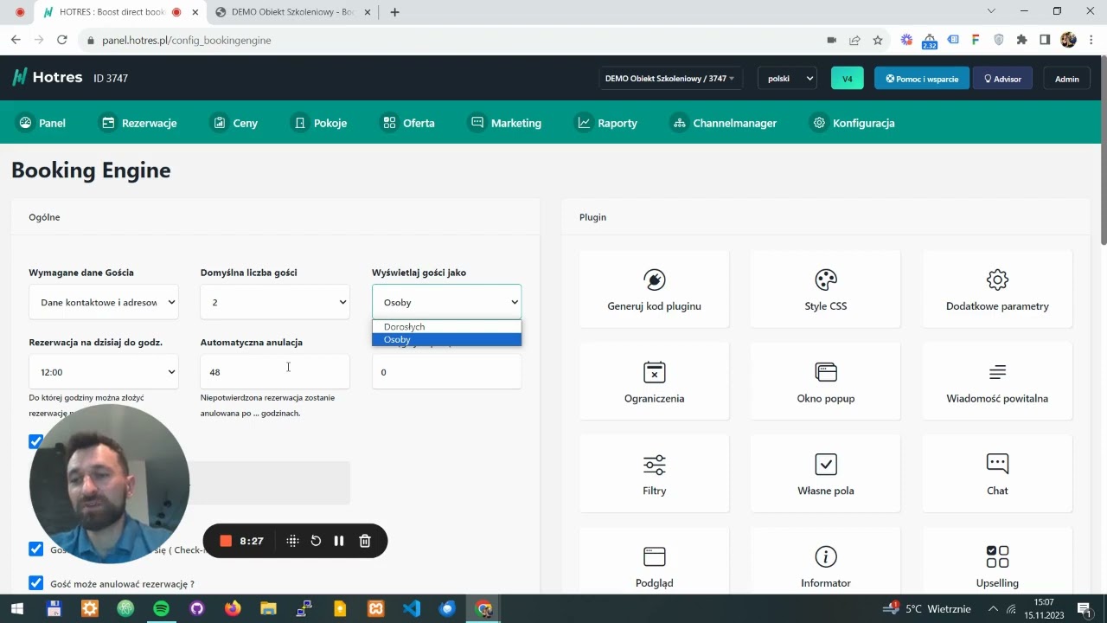This screenshot has height=623, width=1107.
Task: Open the Style CSS palette tile
Action: [x=825, y=289]
